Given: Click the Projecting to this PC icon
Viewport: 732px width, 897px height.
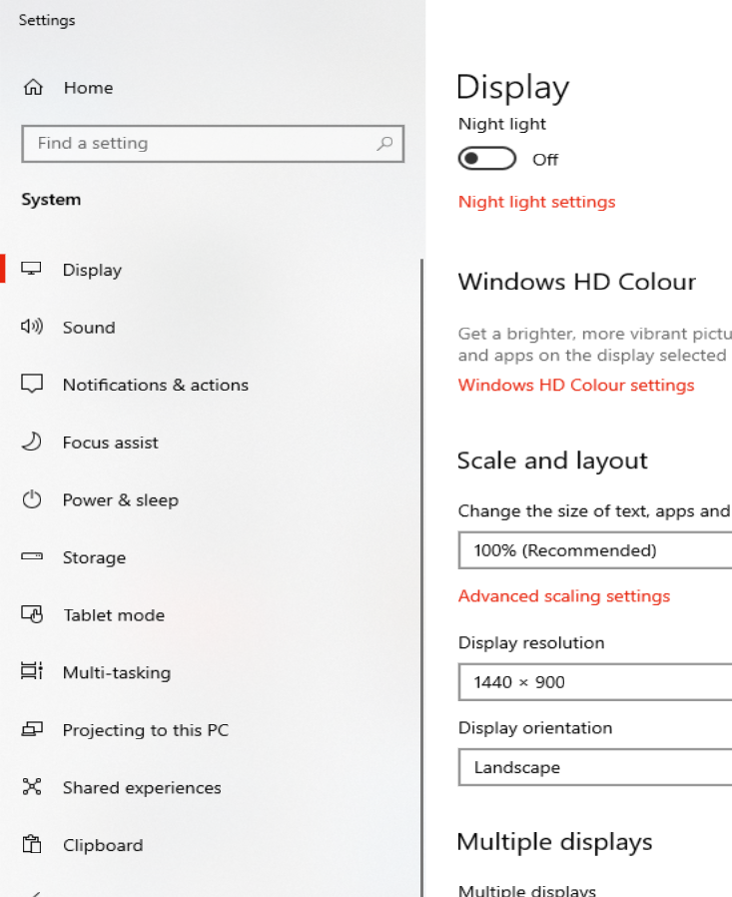Looking at the screenshot, I should pos(32,729).
